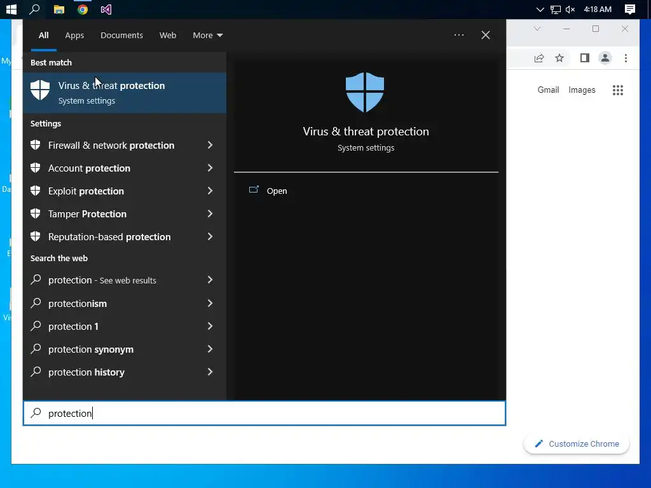Expand protectionism suggestion chevron
The height and width of the screenshot is (488, 651).
tap(210, 303)
